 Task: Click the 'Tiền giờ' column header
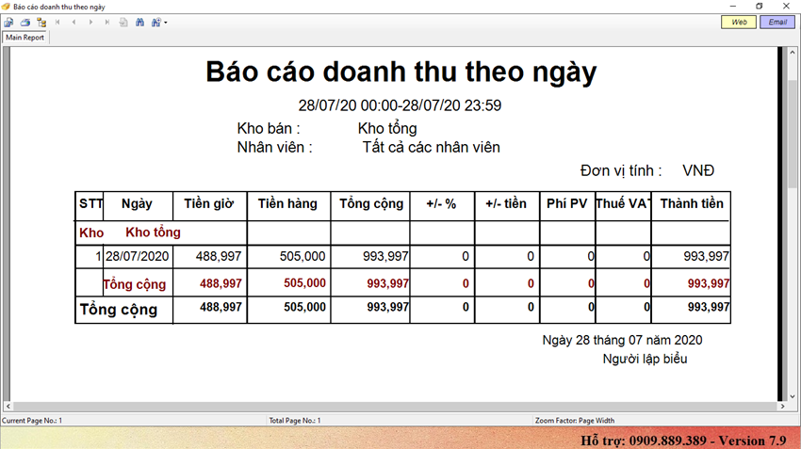[x=209, y=204]
